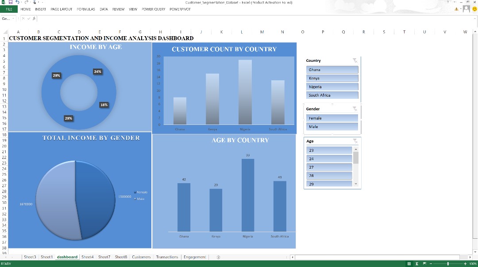The height and width of the screenshot is (267, 478).
Task: Redo the last undone action
Action: (26, 2)
